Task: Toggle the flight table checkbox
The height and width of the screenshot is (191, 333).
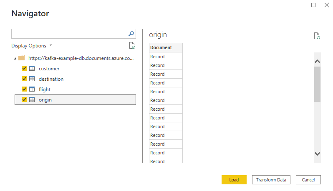Action: (24, 89)
